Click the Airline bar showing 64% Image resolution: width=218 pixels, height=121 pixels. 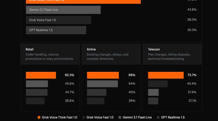[102, 84]
